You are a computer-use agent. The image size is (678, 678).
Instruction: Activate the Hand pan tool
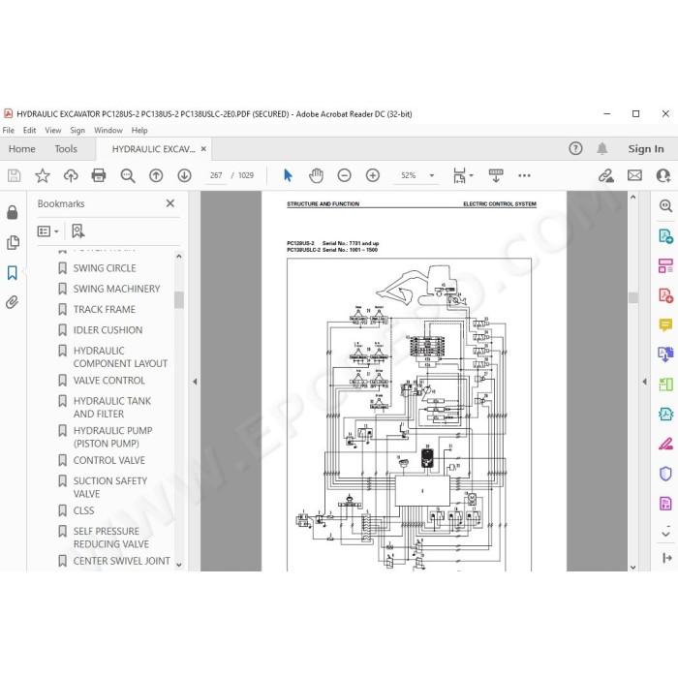click(x=316, y=175)
